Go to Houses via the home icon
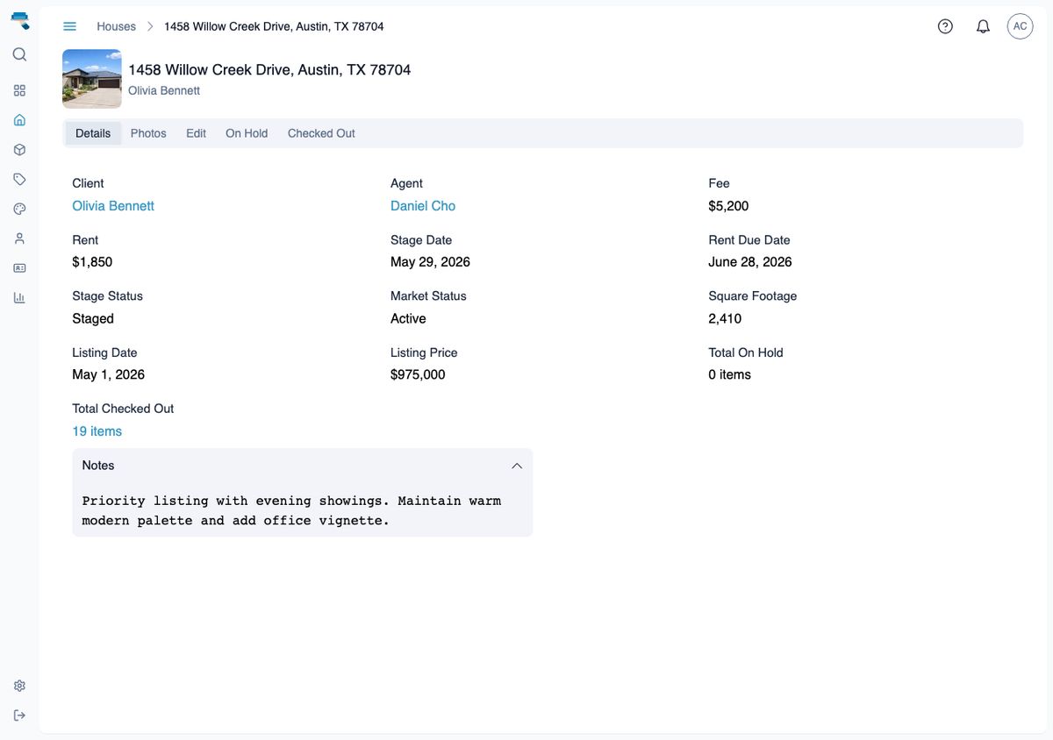The width and height of the screenshot is (1053, 740). click(19, 120)
